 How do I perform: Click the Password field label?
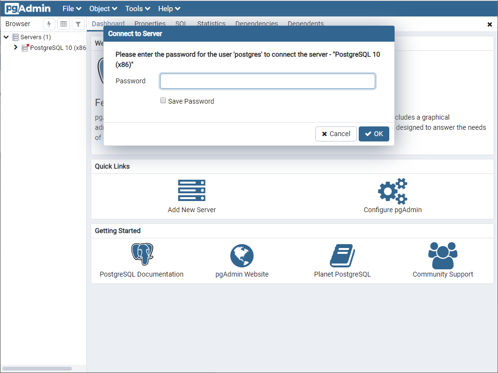click(130, 81)
